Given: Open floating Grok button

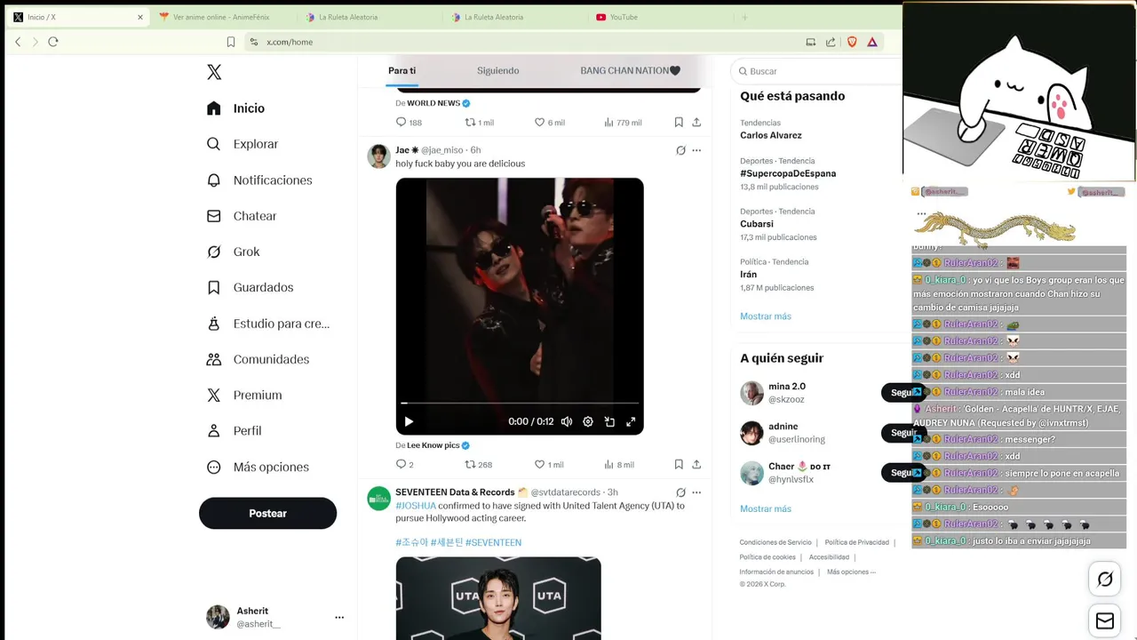Looking at the screenshot, I should pyautogui.click(x=1105, y=580).
